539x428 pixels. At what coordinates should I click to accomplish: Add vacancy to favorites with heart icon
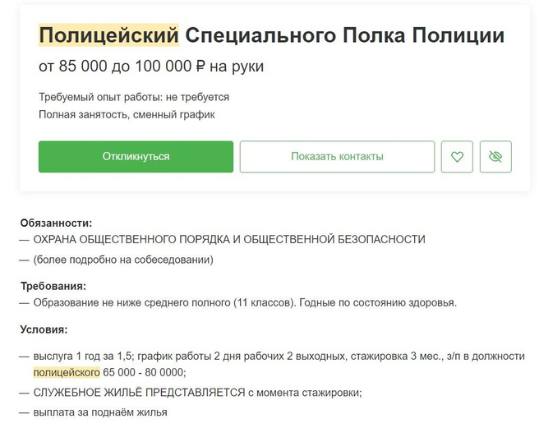457,157
